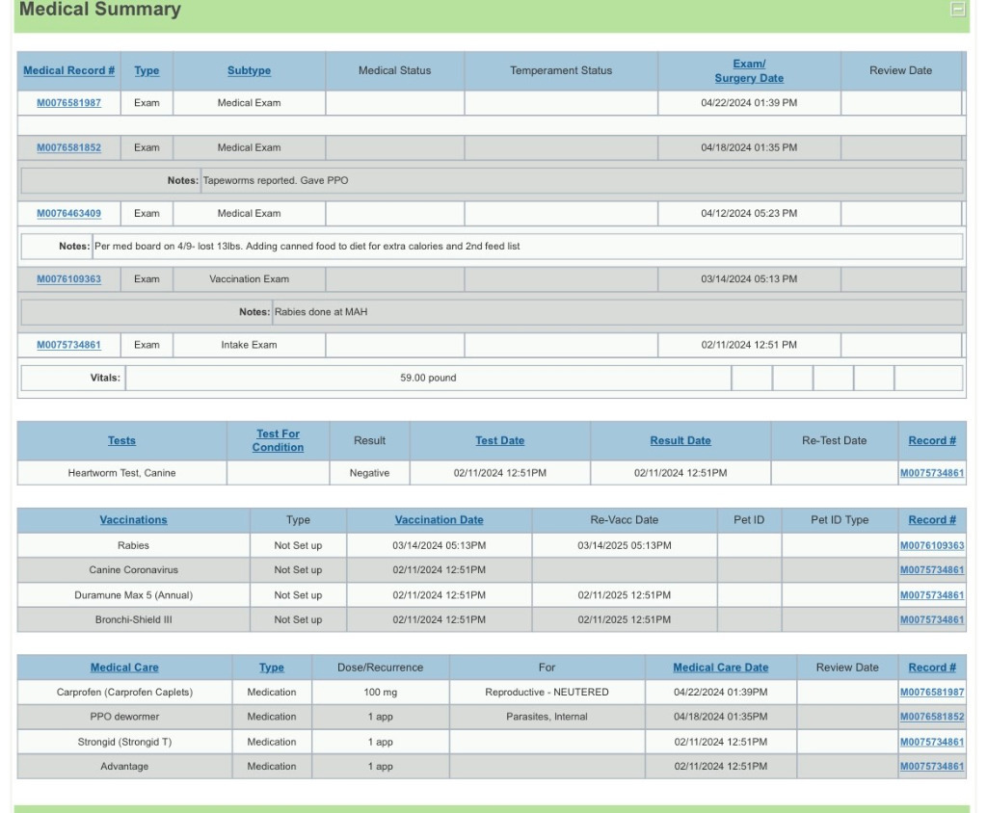The image size is (987, 813).
Task: Click the 'PPO dewormer' medication name
Action: tap(124, 717)
